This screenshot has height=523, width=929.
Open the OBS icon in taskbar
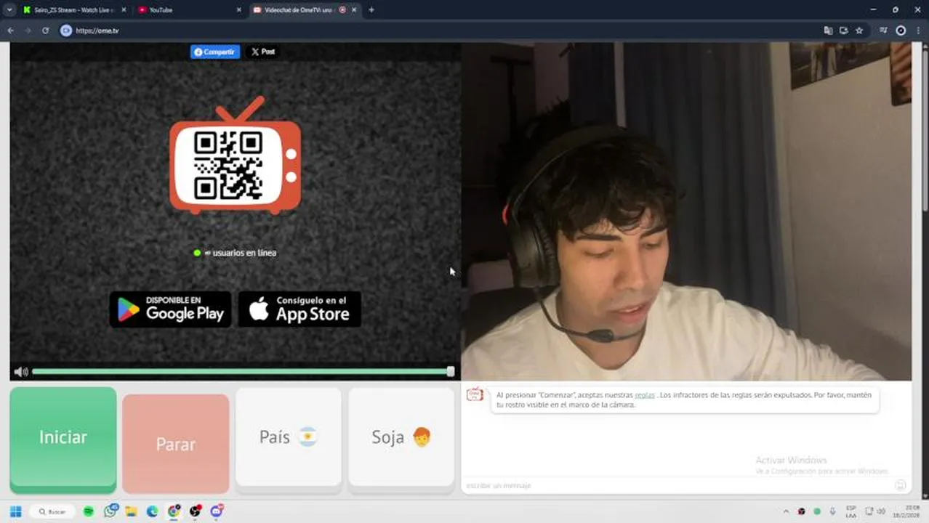(195, 511)
